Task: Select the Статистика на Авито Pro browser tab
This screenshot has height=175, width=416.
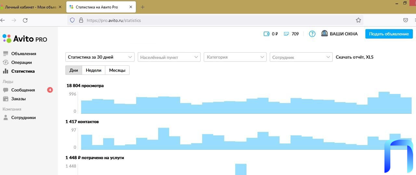Action: tap(101, 7)
